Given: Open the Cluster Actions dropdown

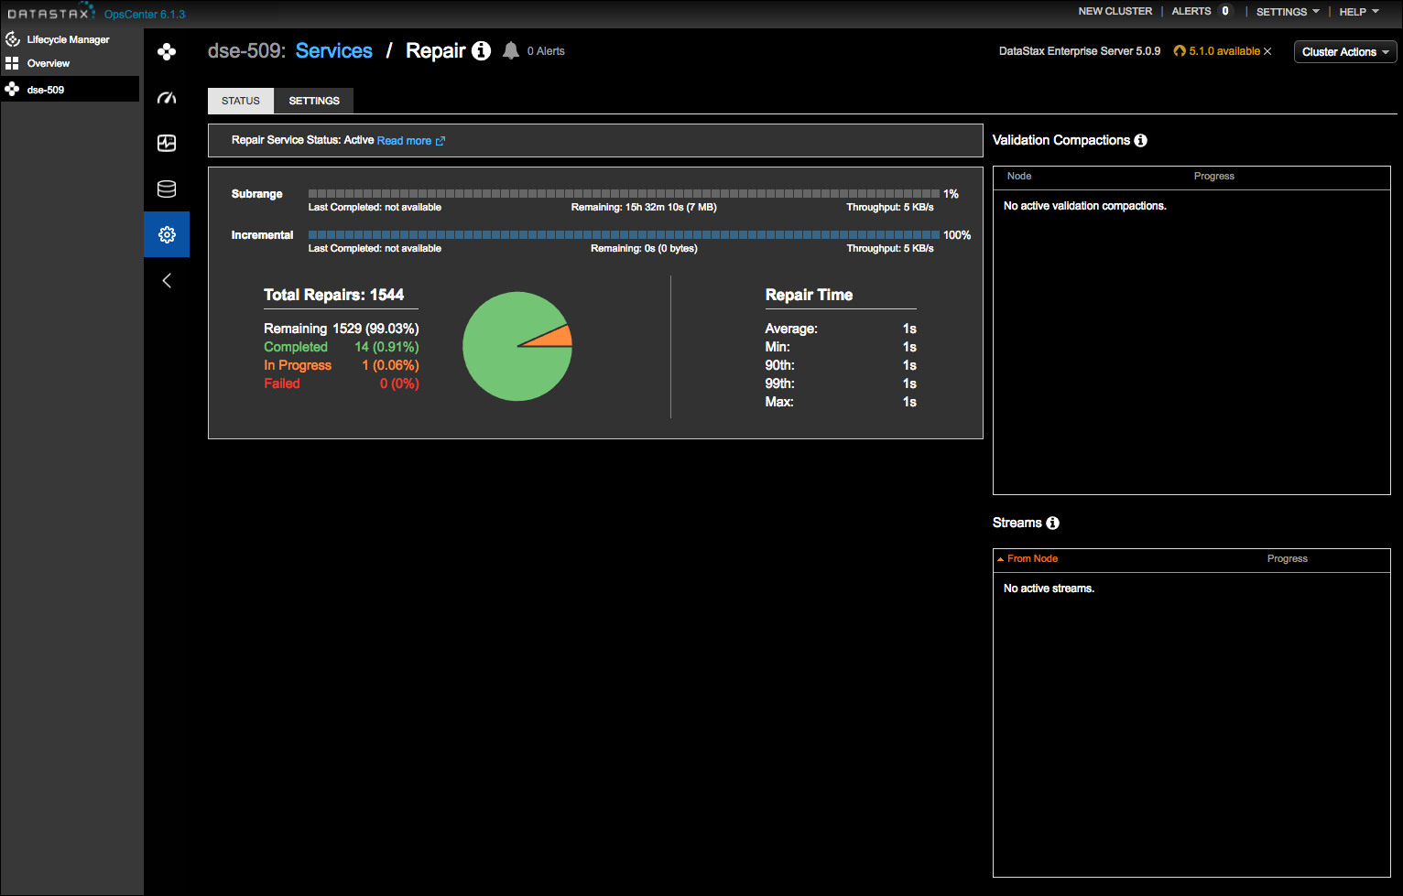Looking at the screenshot, I should (1344, 51).
